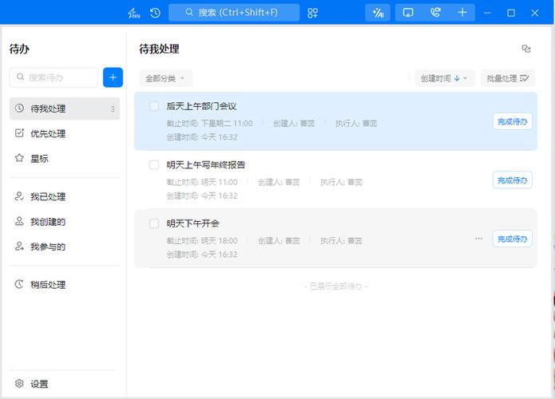
Task: Open the AI assistant icon
Action: 378,13
